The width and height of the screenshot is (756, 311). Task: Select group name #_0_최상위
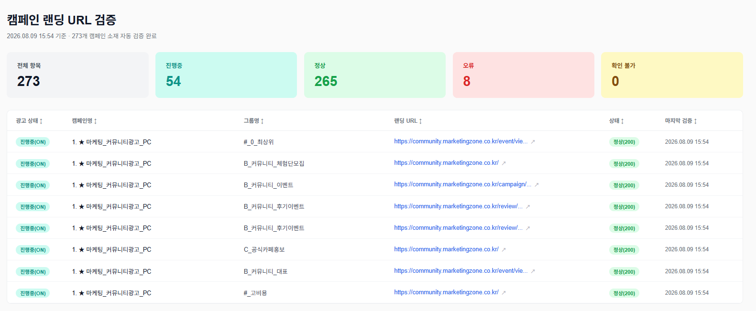click(259, 142)
